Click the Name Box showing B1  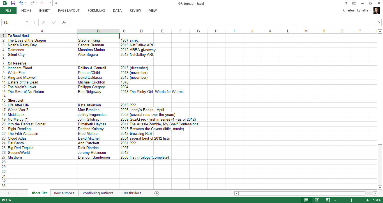[13, 22]
